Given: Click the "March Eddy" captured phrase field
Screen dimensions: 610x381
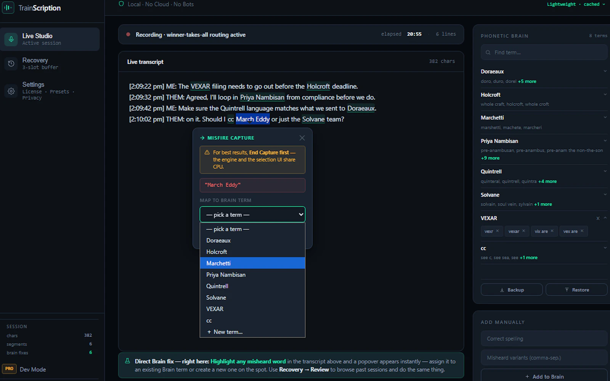Looking at the screenshot, I should pyautogui.click(x=252, y=185).
